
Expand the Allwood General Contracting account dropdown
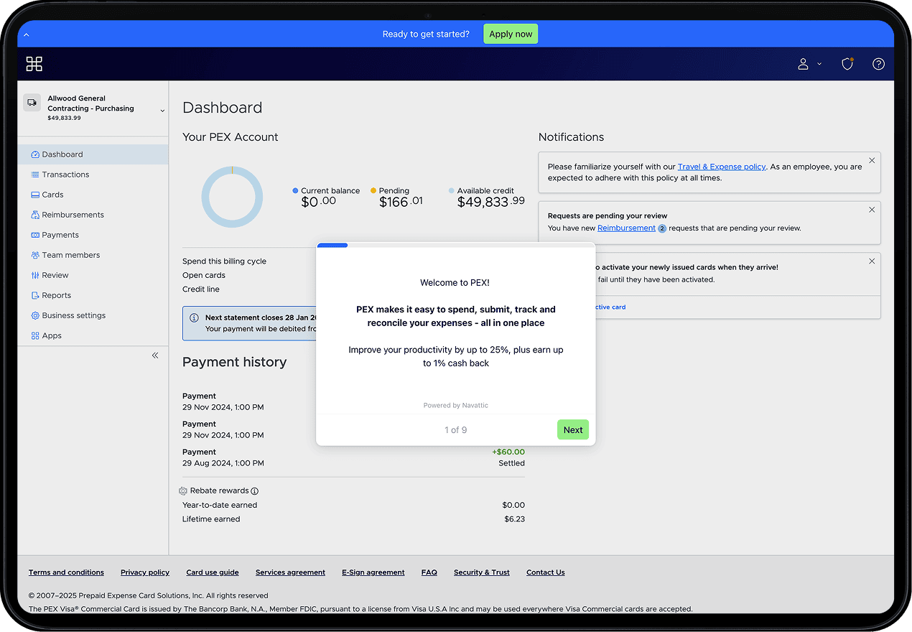click(x=162, y=111)
